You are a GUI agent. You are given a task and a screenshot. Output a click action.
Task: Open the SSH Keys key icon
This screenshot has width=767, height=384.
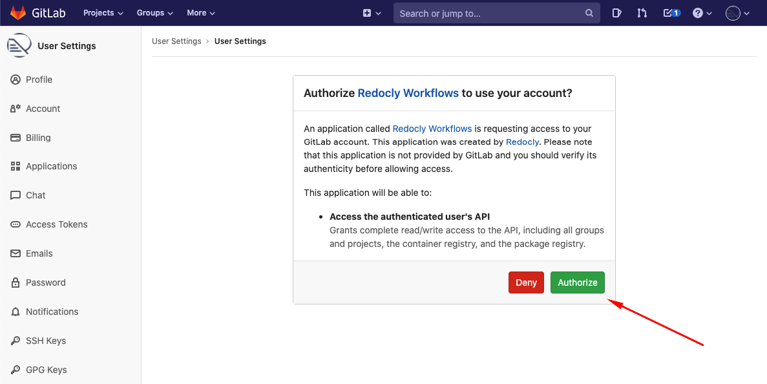tap(16, 341)
